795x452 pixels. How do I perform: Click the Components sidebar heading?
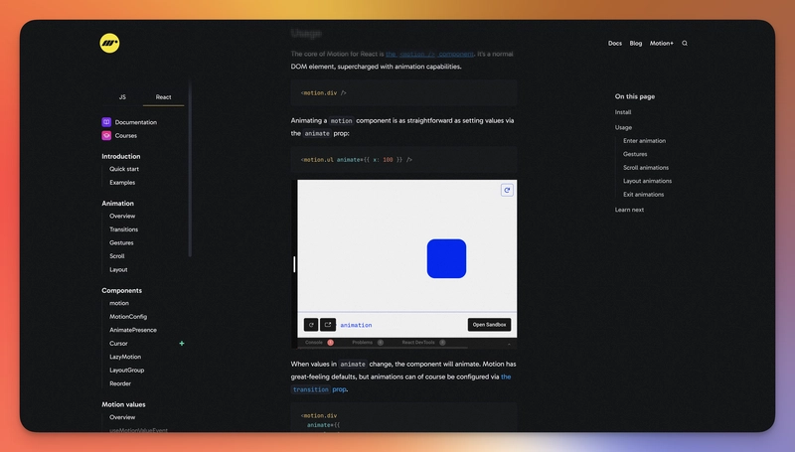pos(121,291)
